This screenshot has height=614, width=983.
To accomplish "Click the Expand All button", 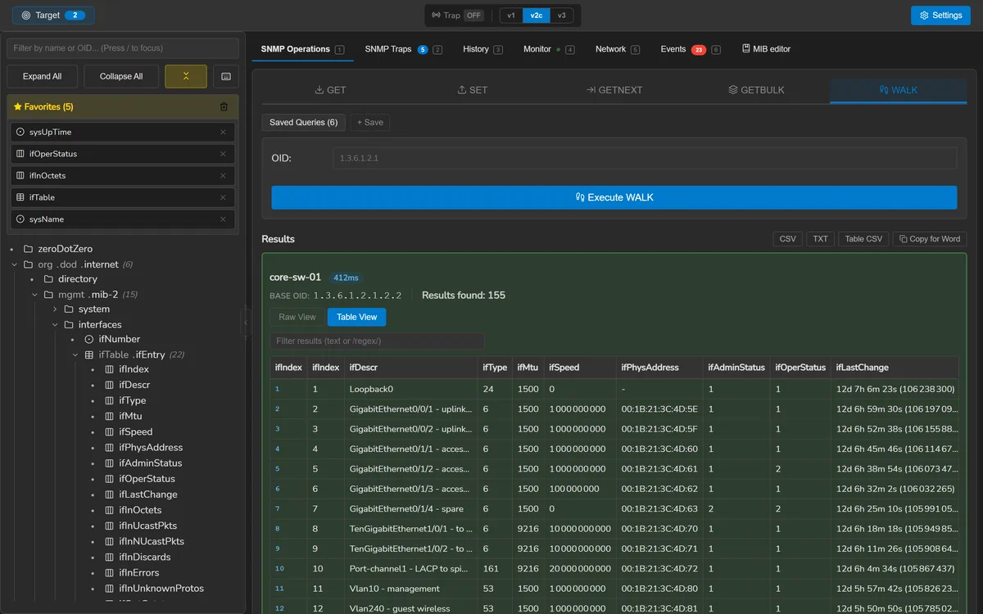I will 42,76.
